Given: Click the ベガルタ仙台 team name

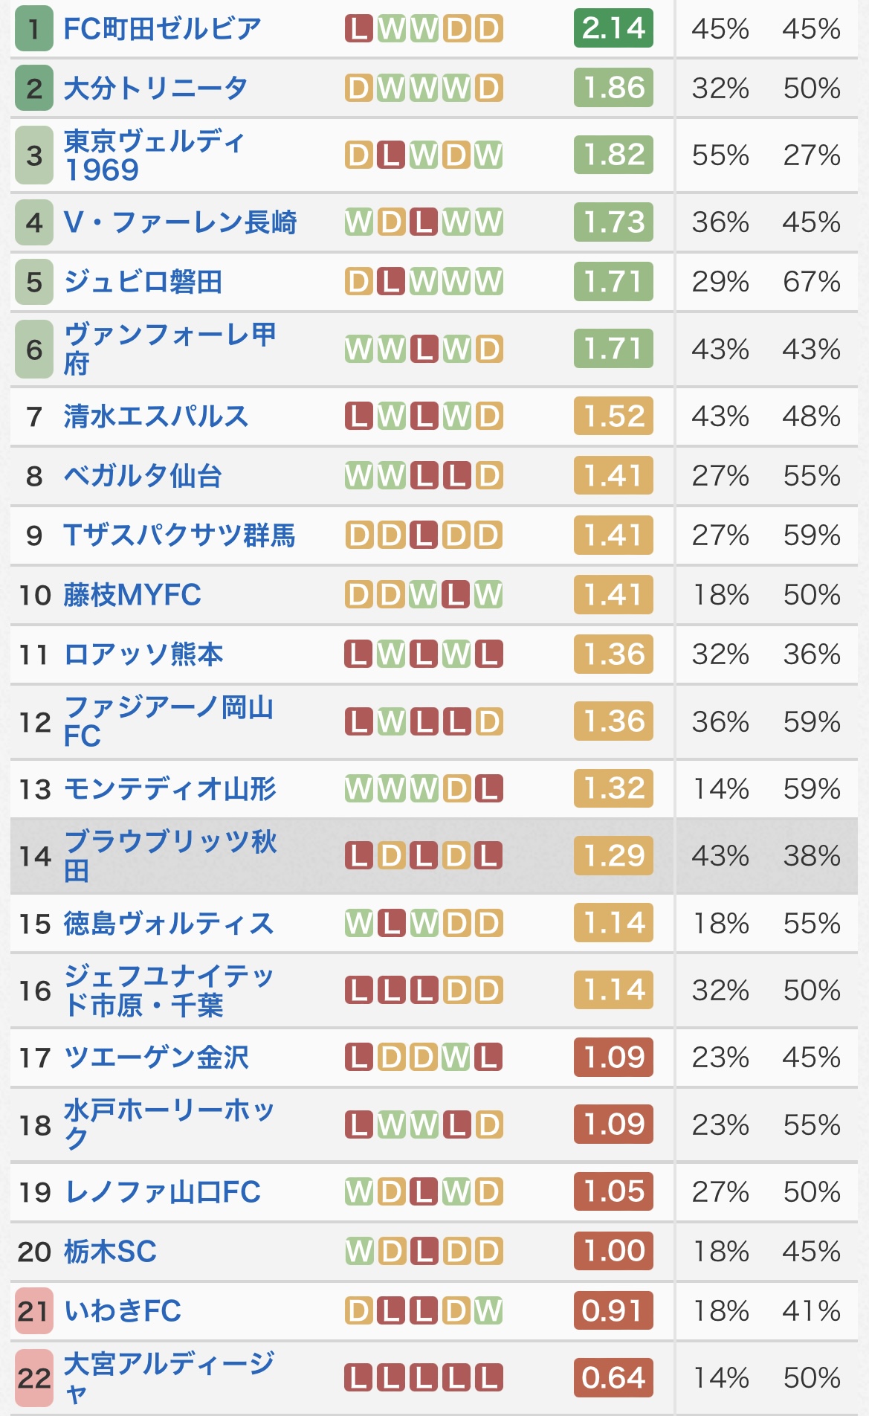Looking at the screenshot, I should coord(143,476).
